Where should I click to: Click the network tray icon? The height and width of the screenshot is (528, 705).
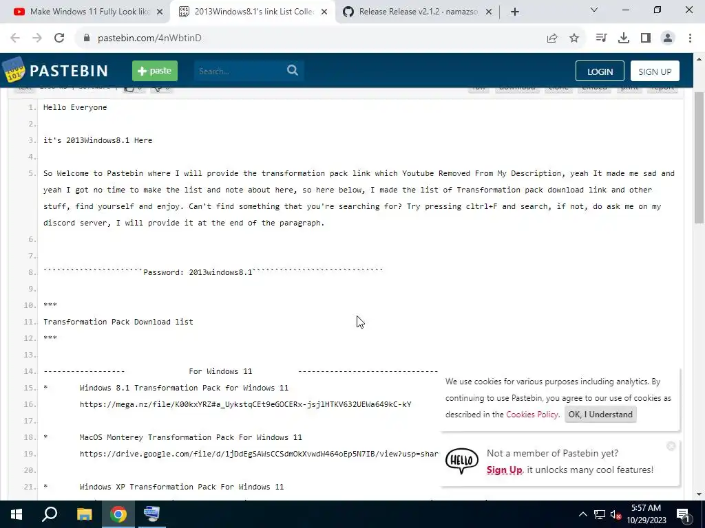point(600,514)
